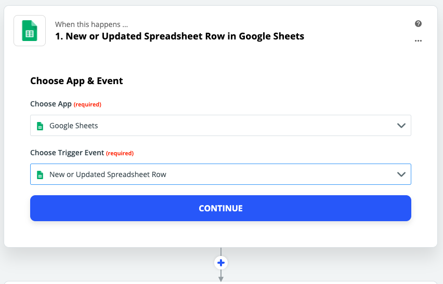The width and height of the screenshot is (443, 284).
Task: Click the gray arrowhead below the plus button
Action: [x=221, y=278]
